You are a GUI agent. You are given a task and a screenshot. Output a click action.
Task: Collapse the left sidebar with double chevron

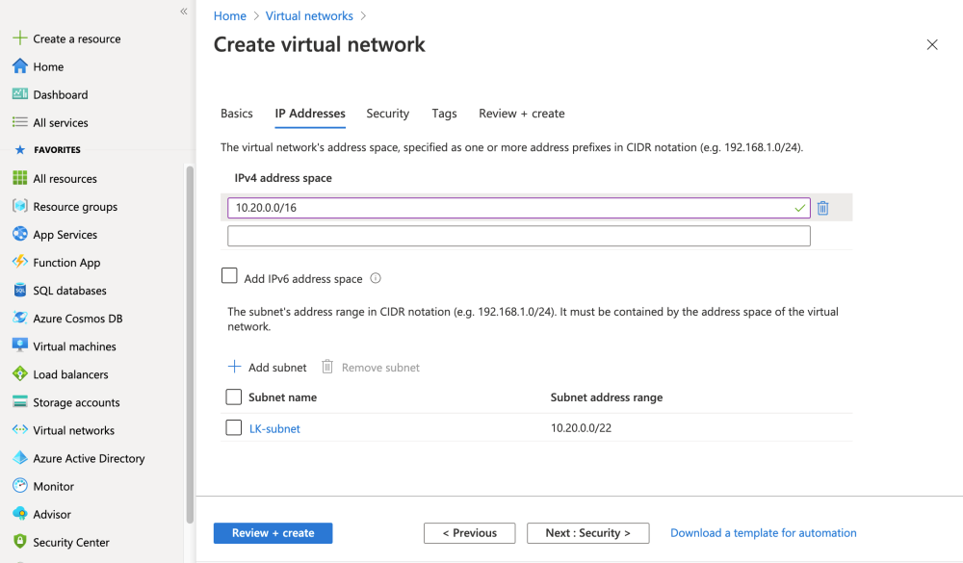183,12
